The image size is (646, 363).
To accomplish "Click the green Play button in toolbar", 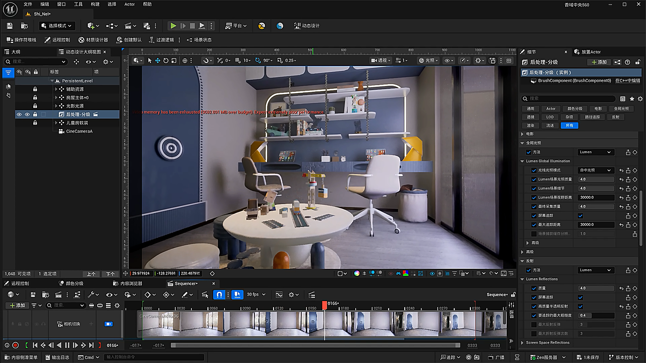I will (173, 26).
